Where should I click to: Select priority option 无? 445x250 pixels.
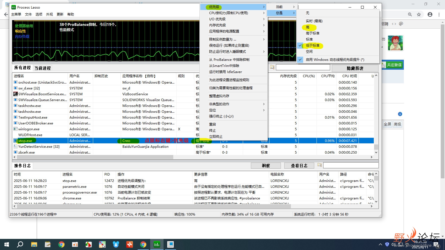(338, 13)
